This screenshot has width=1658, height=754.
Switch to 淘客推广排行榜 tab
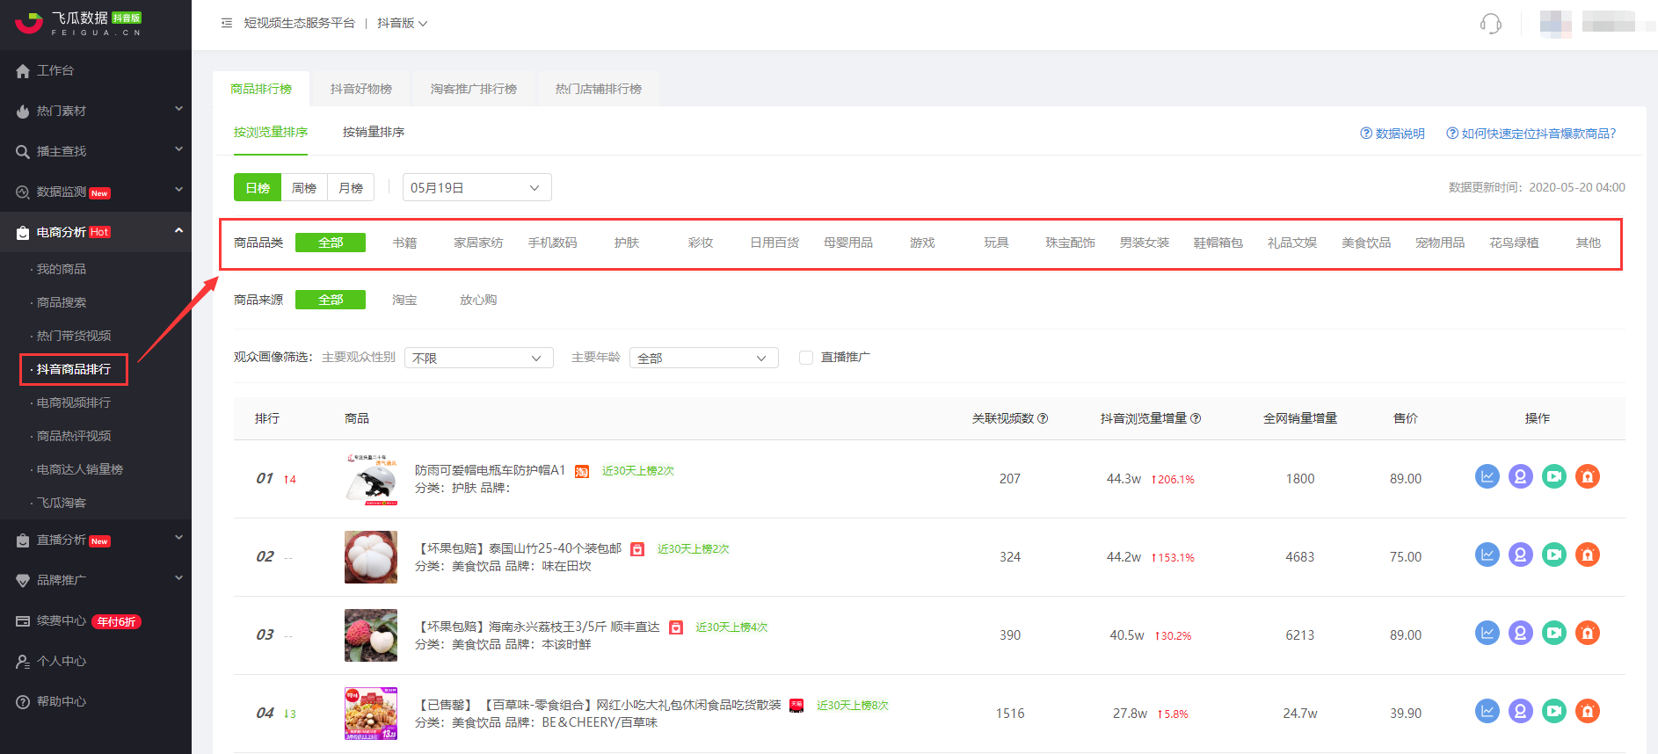[474, 89]
